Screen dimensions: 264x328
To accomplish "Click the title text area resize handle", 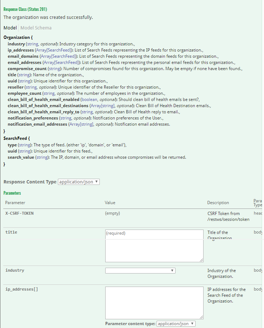I will (201, 260).
